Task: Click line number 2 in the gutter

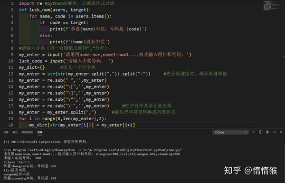Action: point(12,10)
